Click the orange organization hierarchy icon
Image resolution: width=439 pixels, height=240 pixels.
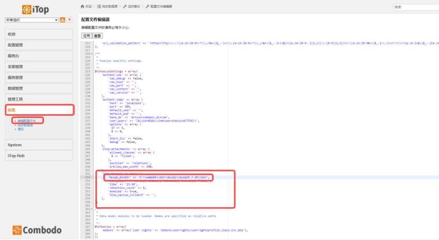[x=62, y=20]
